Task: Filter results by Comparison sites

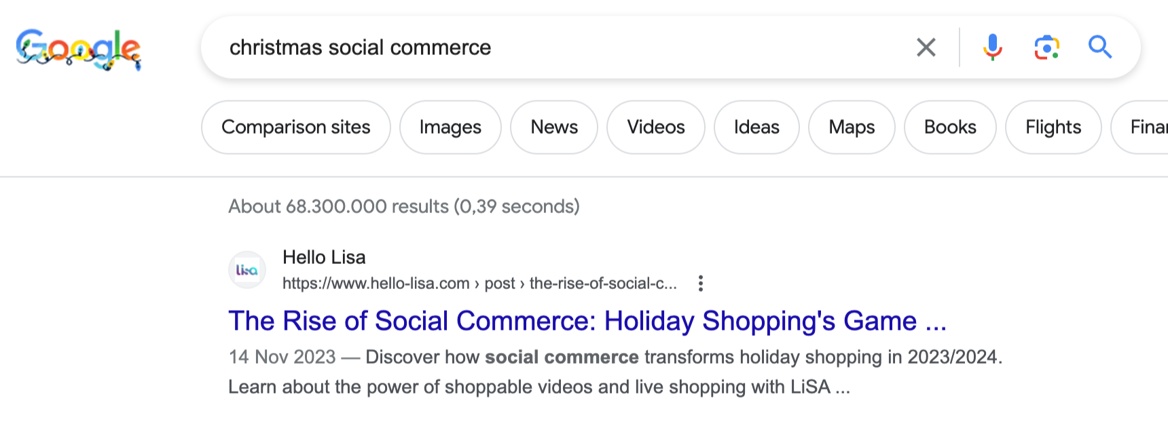Action: click(x=296, y=128)
